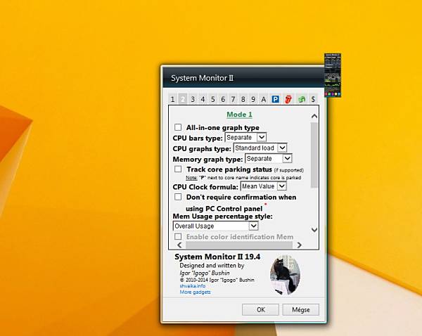The width and height of the screenshot is (422, 336).
Task: Click vertical scrollbar up arrow
Action: pyautogui.click(x=314, y=116)
